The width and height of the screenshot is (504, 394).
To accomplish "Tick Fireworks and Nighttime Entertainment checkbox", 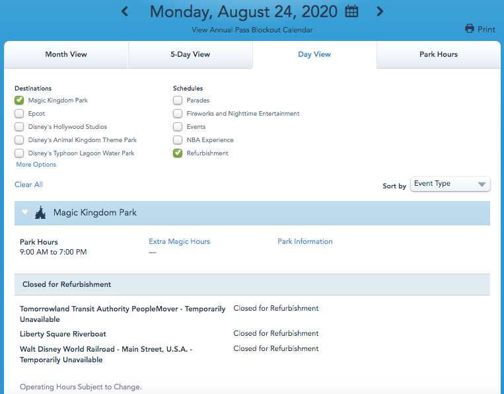I will point(178,114).
